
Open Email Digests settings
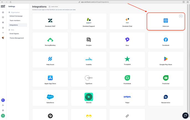click(14, 34)
